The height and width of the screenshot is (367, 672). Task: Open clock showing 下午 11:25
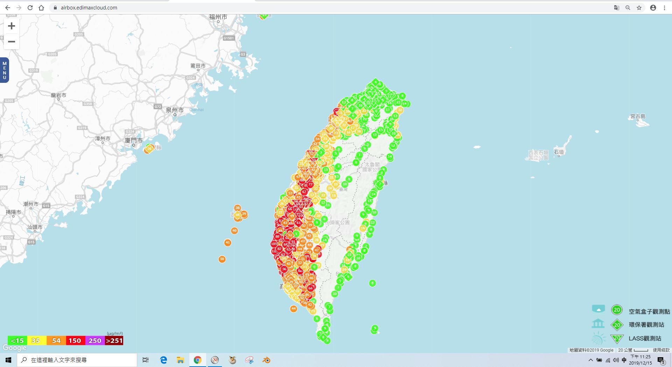point(640,360)
